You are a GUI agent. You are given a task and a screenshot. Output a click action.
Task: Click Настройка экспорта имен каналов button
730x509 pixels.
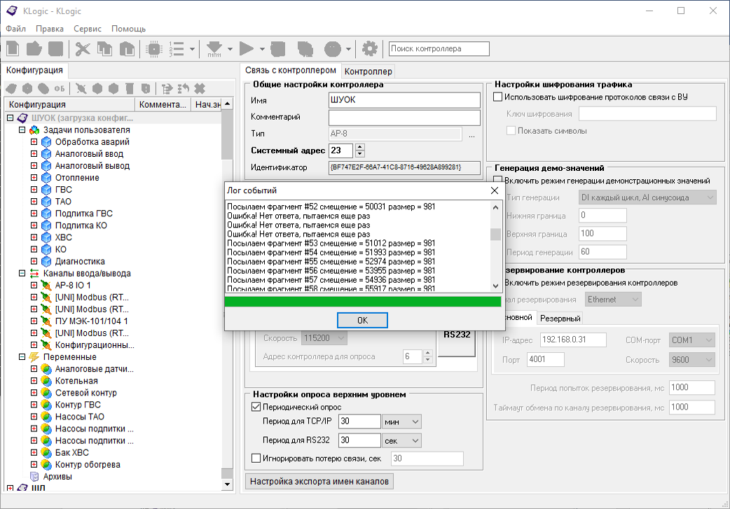[320, 482]
